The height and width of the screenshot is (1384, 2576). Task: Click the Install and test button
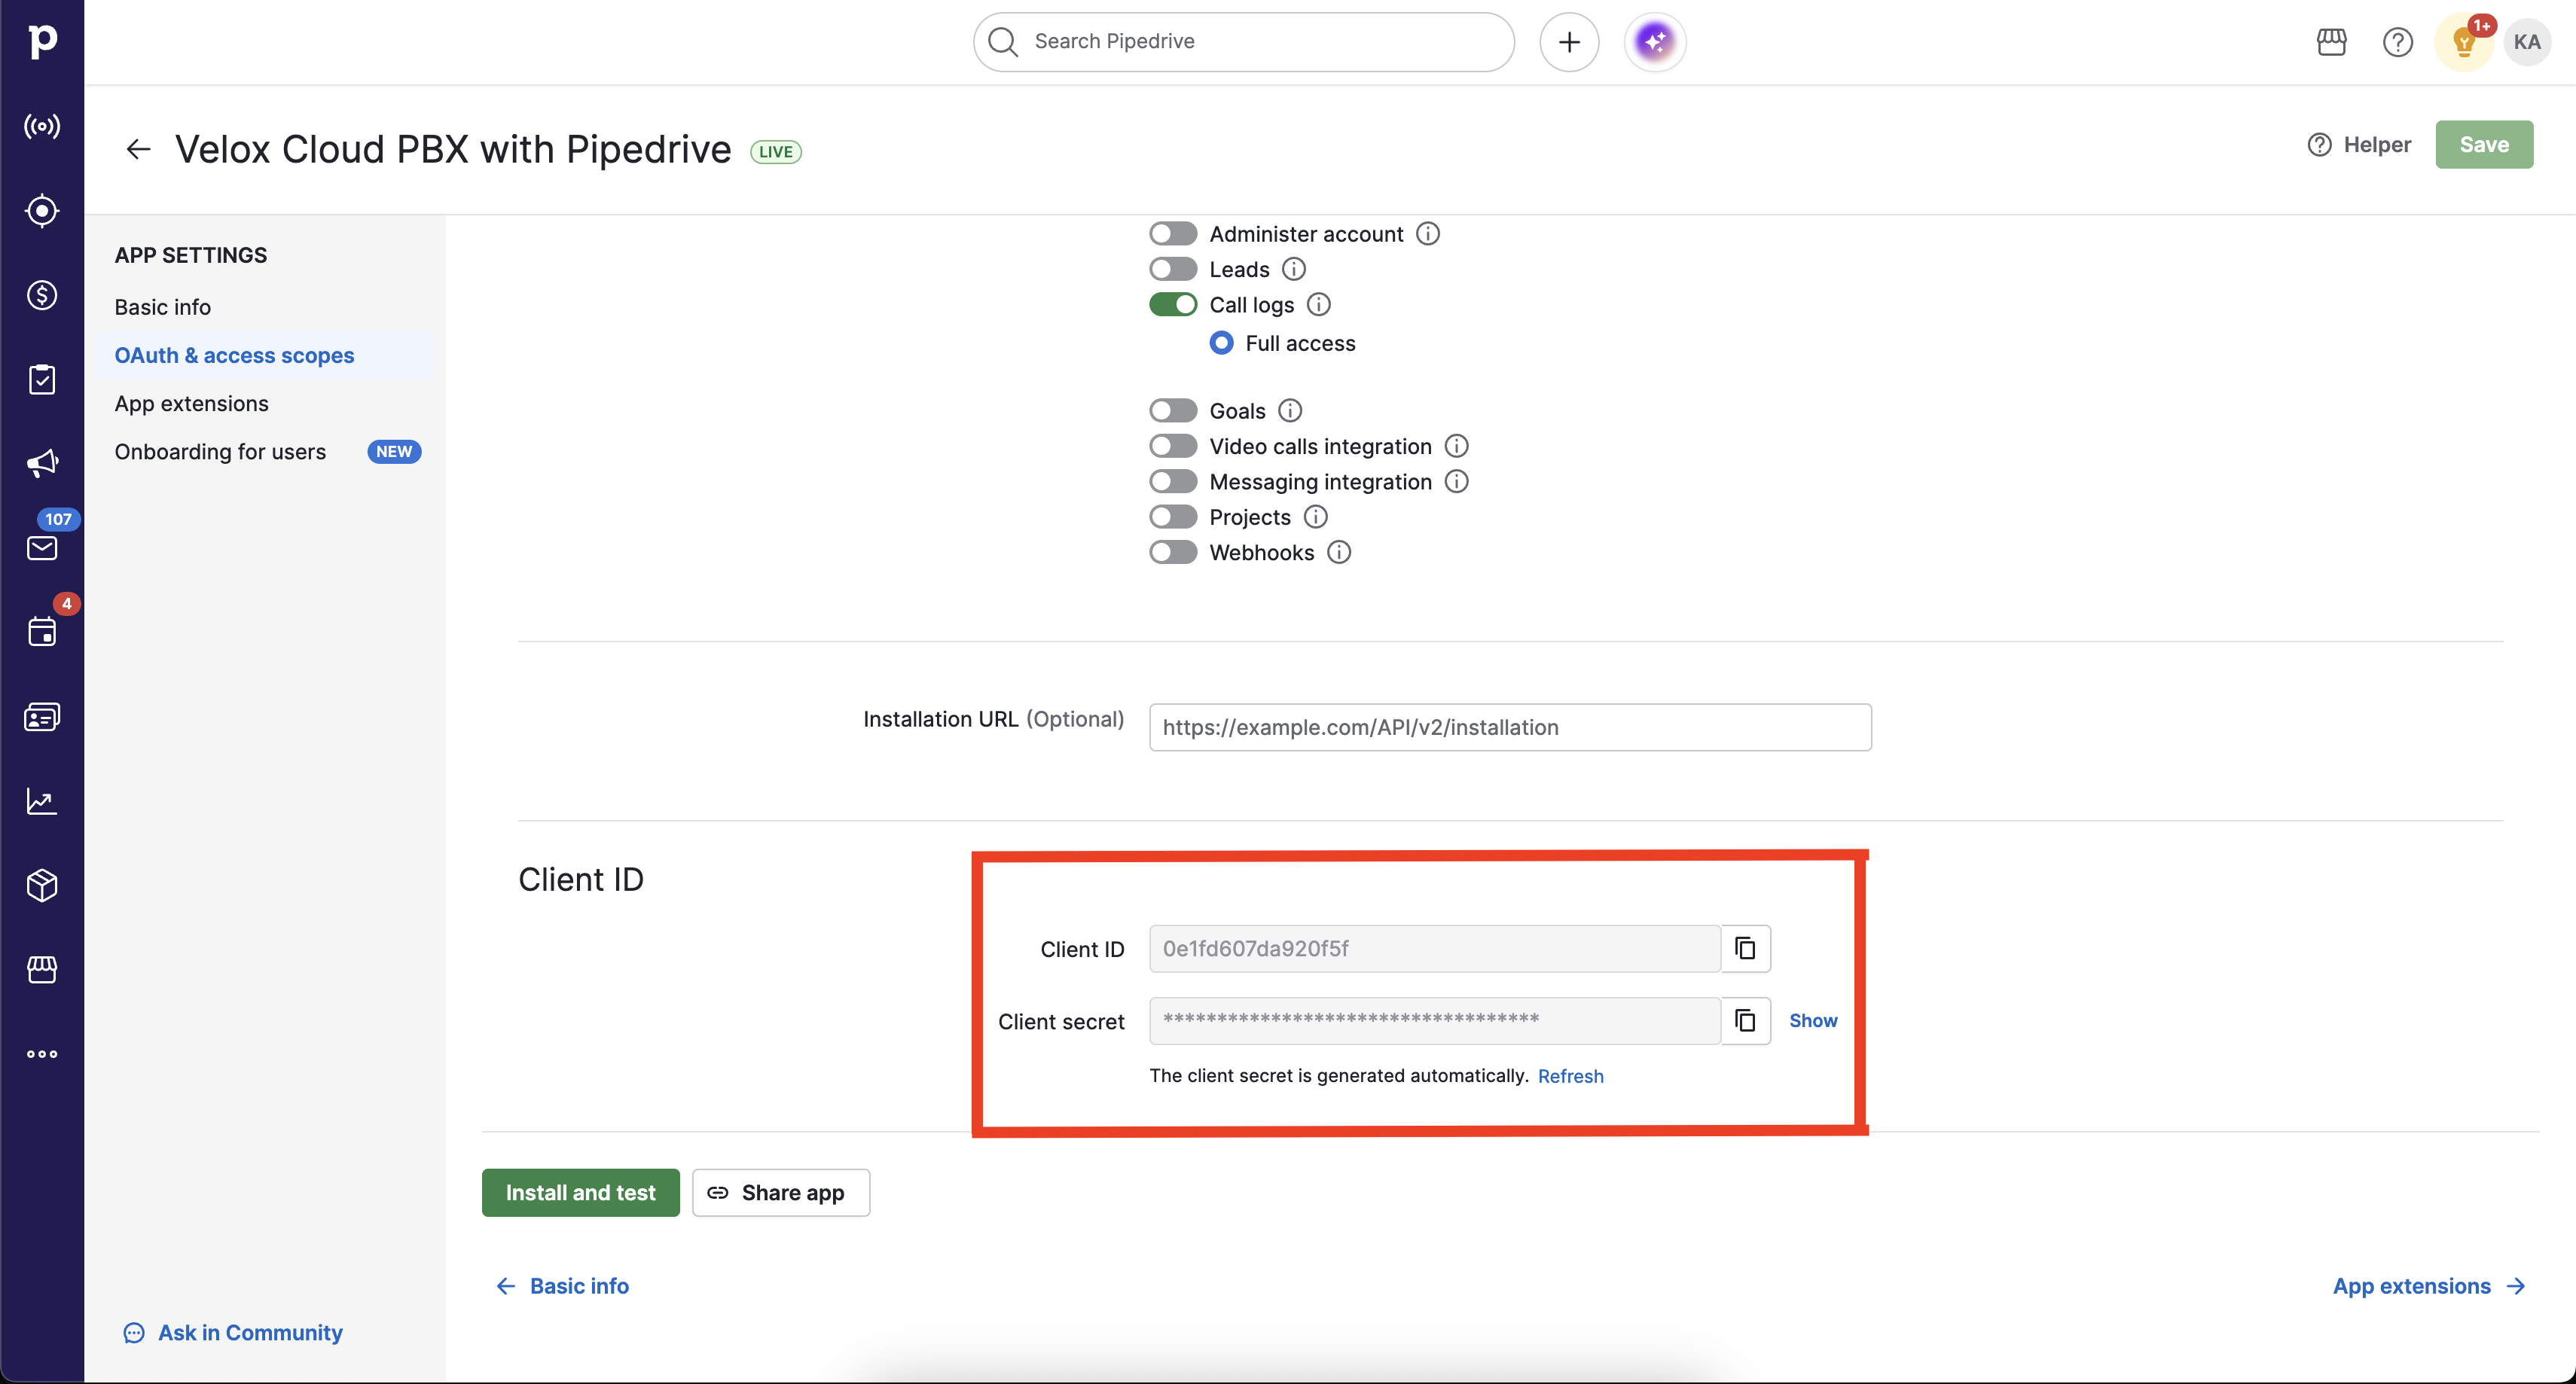[x=580, y=1192]
